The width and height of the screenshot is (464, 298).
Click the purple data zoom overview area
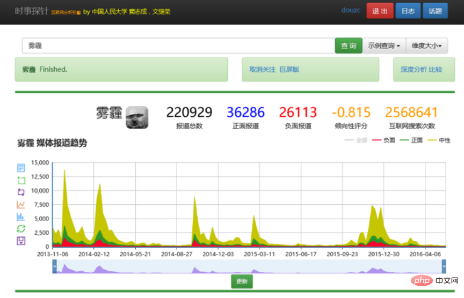coord(249,267)
